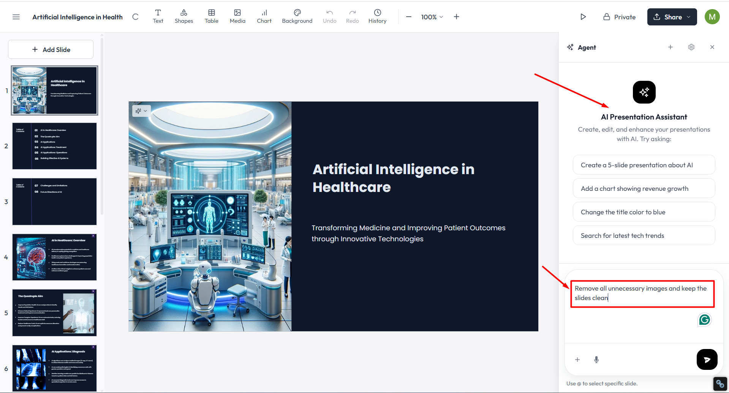Open Background settings
The image size is (729, 393).
tap(297, 17)
